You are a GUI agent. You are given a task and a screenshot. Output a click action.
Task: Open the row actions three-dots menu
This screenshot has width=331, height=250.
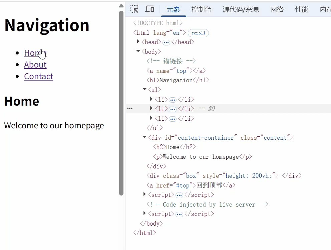point(130,108)
